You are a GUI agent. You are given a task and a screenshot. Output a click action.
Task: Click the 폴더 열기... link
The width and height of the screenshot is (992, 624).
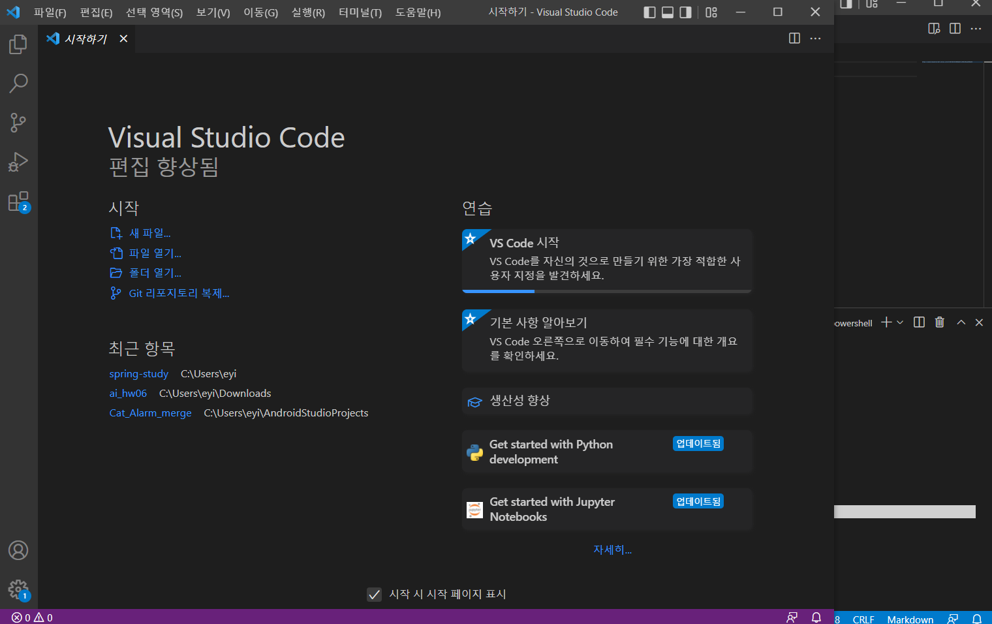pyautogui.click(x=146, y=273)
